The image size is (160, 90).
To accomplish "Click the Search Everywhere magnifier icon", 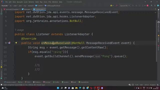I will click(151, 5).
